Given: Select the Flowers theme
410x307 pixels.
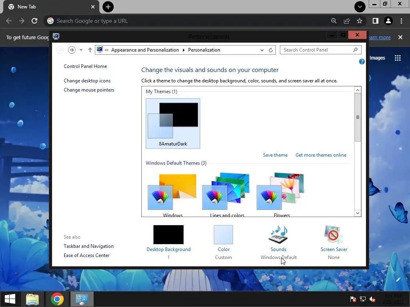Looking at the screenshot, I should point(281,195).
